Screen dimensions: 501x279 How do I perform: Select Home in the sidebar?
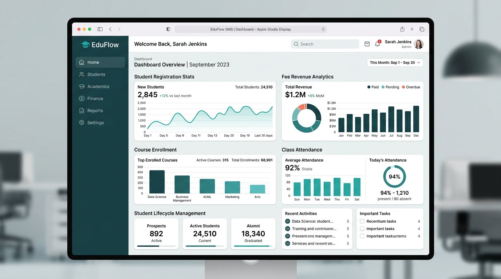click(100, 62)
